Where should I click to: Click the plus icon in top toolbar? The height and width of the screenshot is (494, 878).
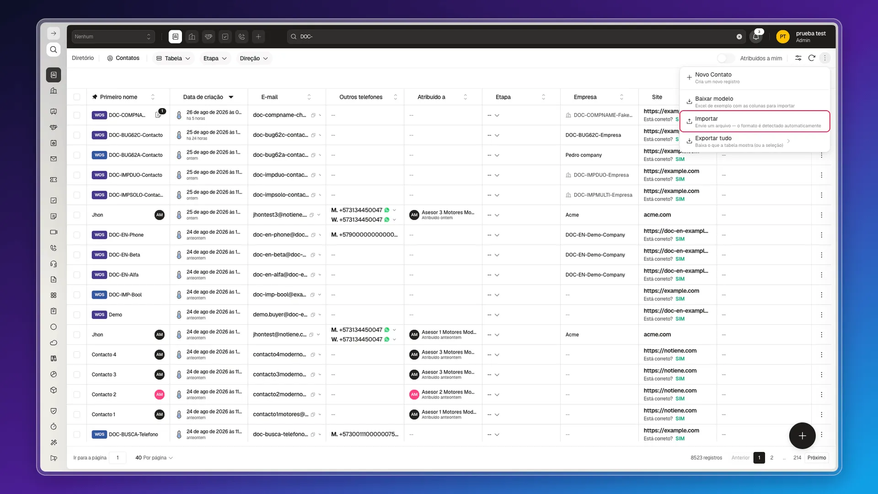258,37
